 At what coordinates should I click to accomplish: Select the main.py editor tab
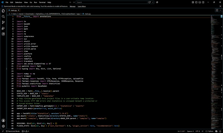point(14,10)
